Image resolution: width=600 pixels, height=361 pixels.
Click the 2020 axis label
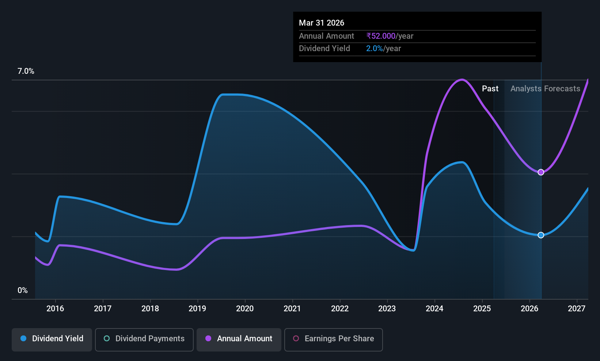point(245,309)
